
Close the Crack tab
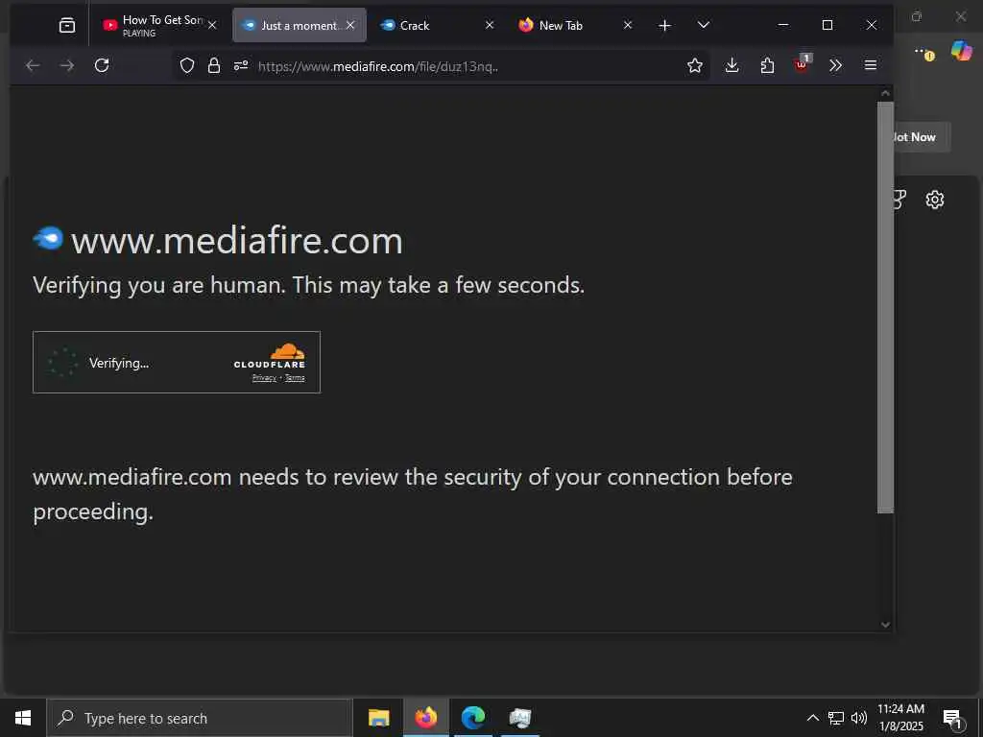point(490,25)
